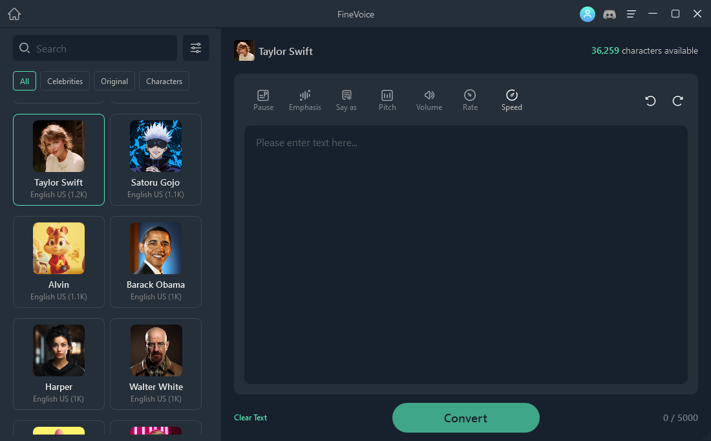Click into the text entry area
The height and width of the screenshot is (441, 711).
tap(465, 255)
